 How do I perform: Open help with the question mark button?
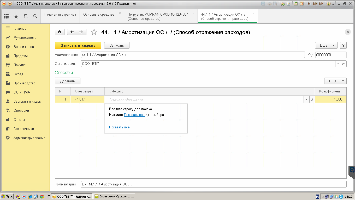click(343, 45)
